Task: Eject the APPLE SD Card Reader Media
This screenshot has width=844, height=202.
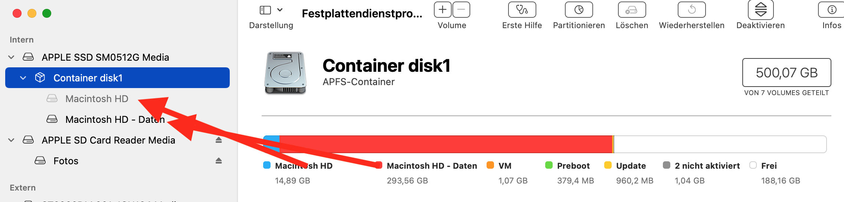Action: pyautogui.click(x=219, y=140)
